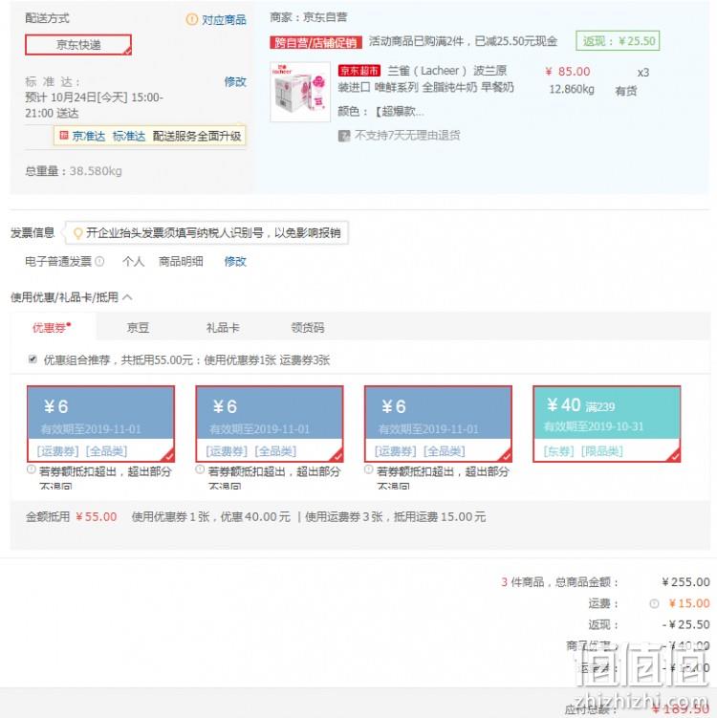
Task: Click the info icon under the first ¥6 coupon
Action: click(x=32, y=469)
